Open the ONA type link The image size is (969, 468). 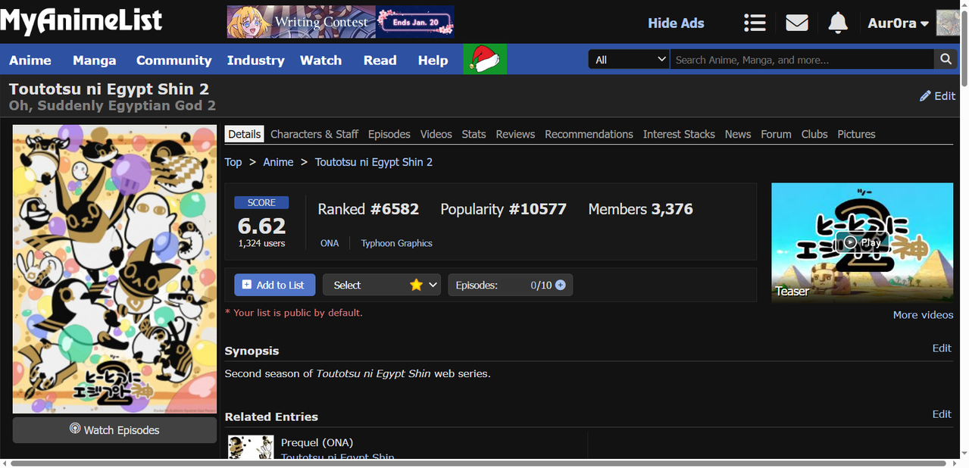pyautogui.click(x=330, y=243)
